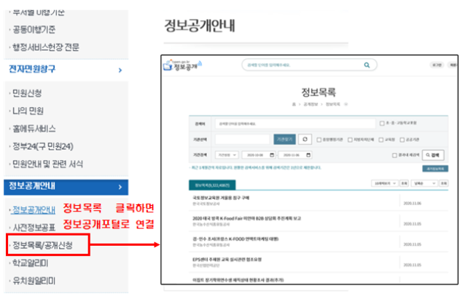The width and height of the screenshot is (466, 301).
Task: Open the calendar icon of the 2020-11-06 end date
Action: point(308,155)
